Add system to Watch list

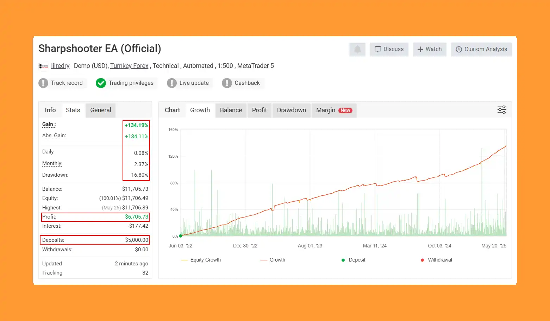pyautogui.click(x=430, y=49)
